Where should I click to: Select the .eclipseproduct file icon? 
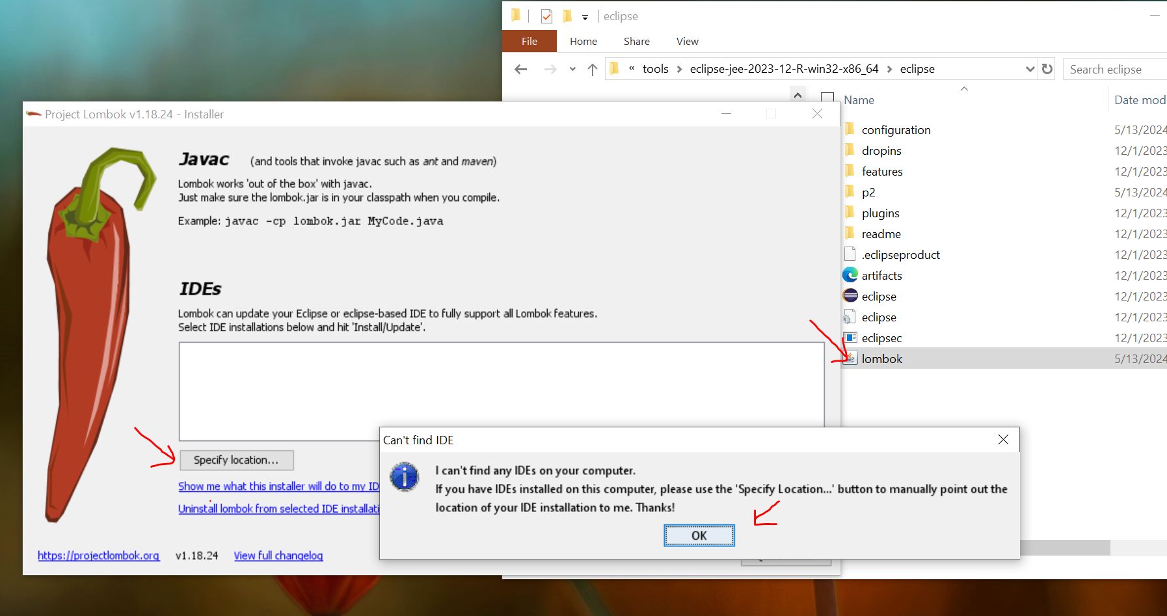point(850,254)
